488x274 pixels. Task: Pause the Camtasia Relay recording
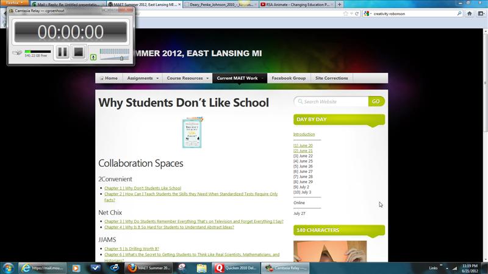(x=62, y=52)
